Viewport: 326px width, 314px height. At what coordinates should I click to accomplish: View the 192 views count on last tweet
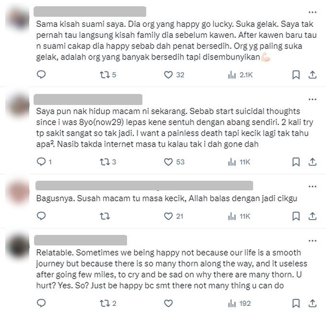[x=239, y=303]
